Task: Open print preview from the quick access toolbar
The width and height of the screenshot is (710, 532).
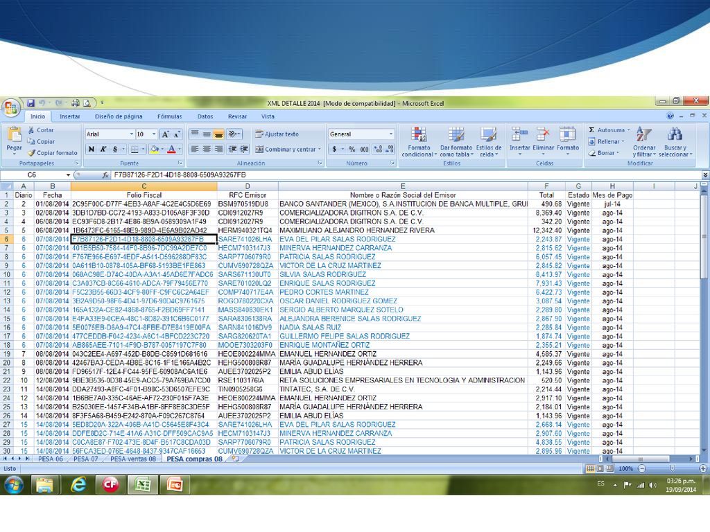Action: tap(87, 103)
